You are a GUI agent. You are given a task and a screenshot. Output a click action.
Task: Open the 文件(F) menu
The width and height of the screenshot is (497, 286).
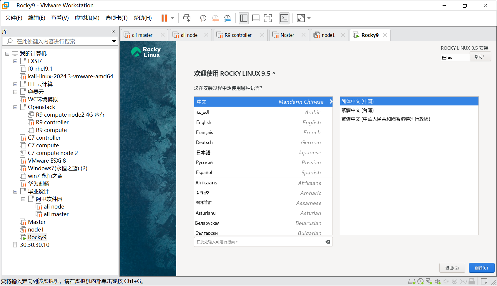(14, 18)
